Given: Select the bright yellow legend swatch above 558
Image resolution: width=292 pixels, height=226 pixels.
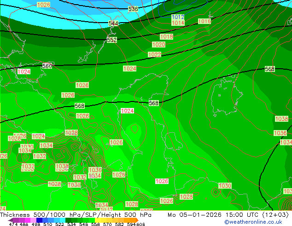Looking at the screenshot, I should tap(98, 220).
